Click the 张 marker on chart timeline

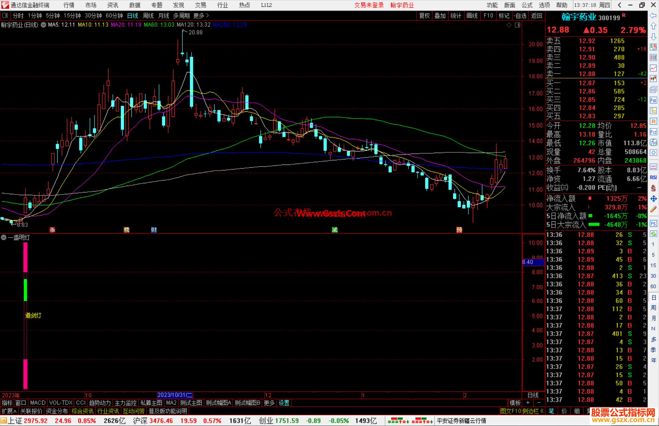coord(52,230)
